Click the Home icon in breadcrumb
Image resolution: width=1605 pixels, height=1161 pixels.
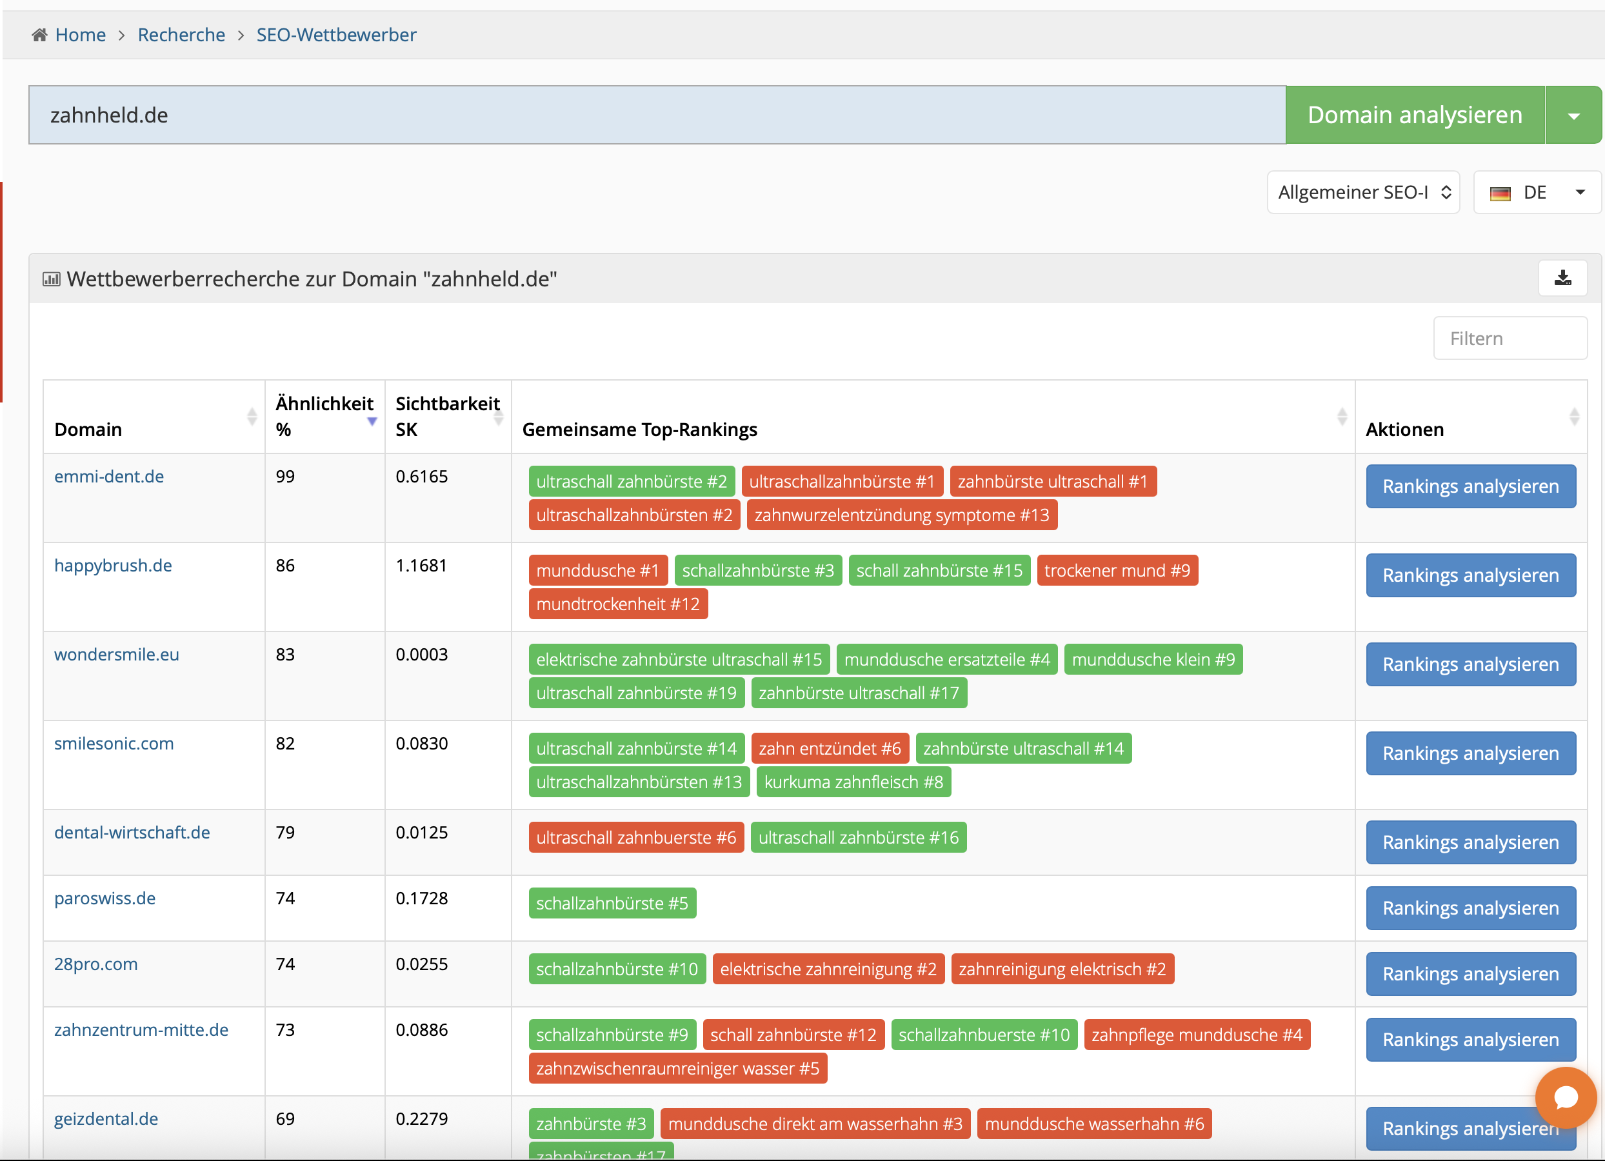pos(39,35)
